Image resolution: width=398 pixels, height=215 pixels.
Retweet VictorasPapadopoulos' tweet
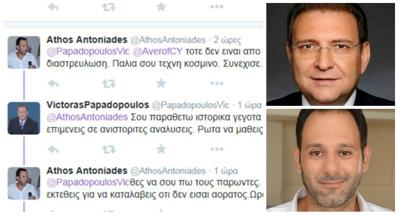(108, 149)
